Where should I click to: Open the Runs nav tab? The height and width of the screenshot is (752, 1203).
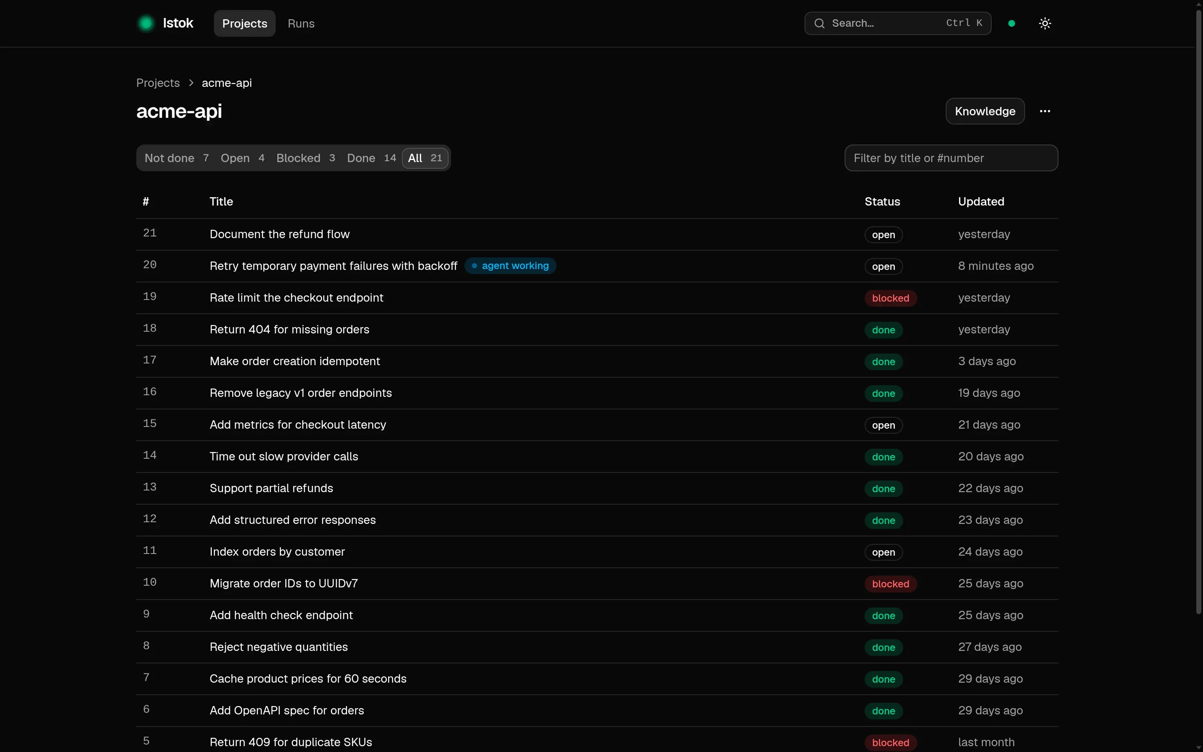pyautogui.click(x=301, y=23)
